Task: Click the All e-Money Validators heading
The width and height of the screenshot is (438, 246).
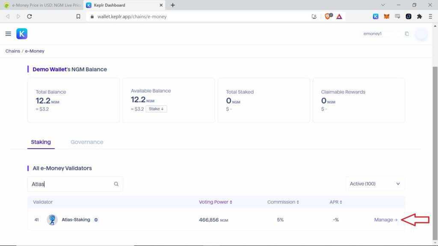Action: [x=62, y=168]
